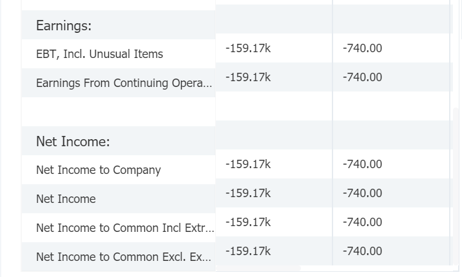
Task: Click the horizontal scrollbar below the table
Action: (x=258, y=268)
